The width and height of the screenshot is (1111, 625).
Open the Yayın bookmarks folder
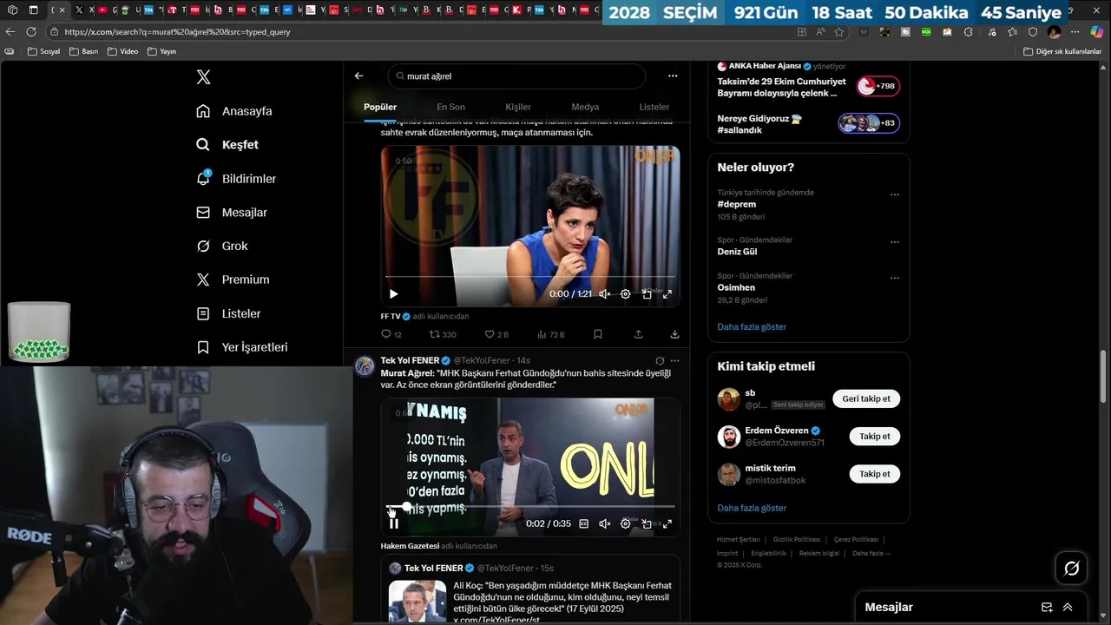162,51
